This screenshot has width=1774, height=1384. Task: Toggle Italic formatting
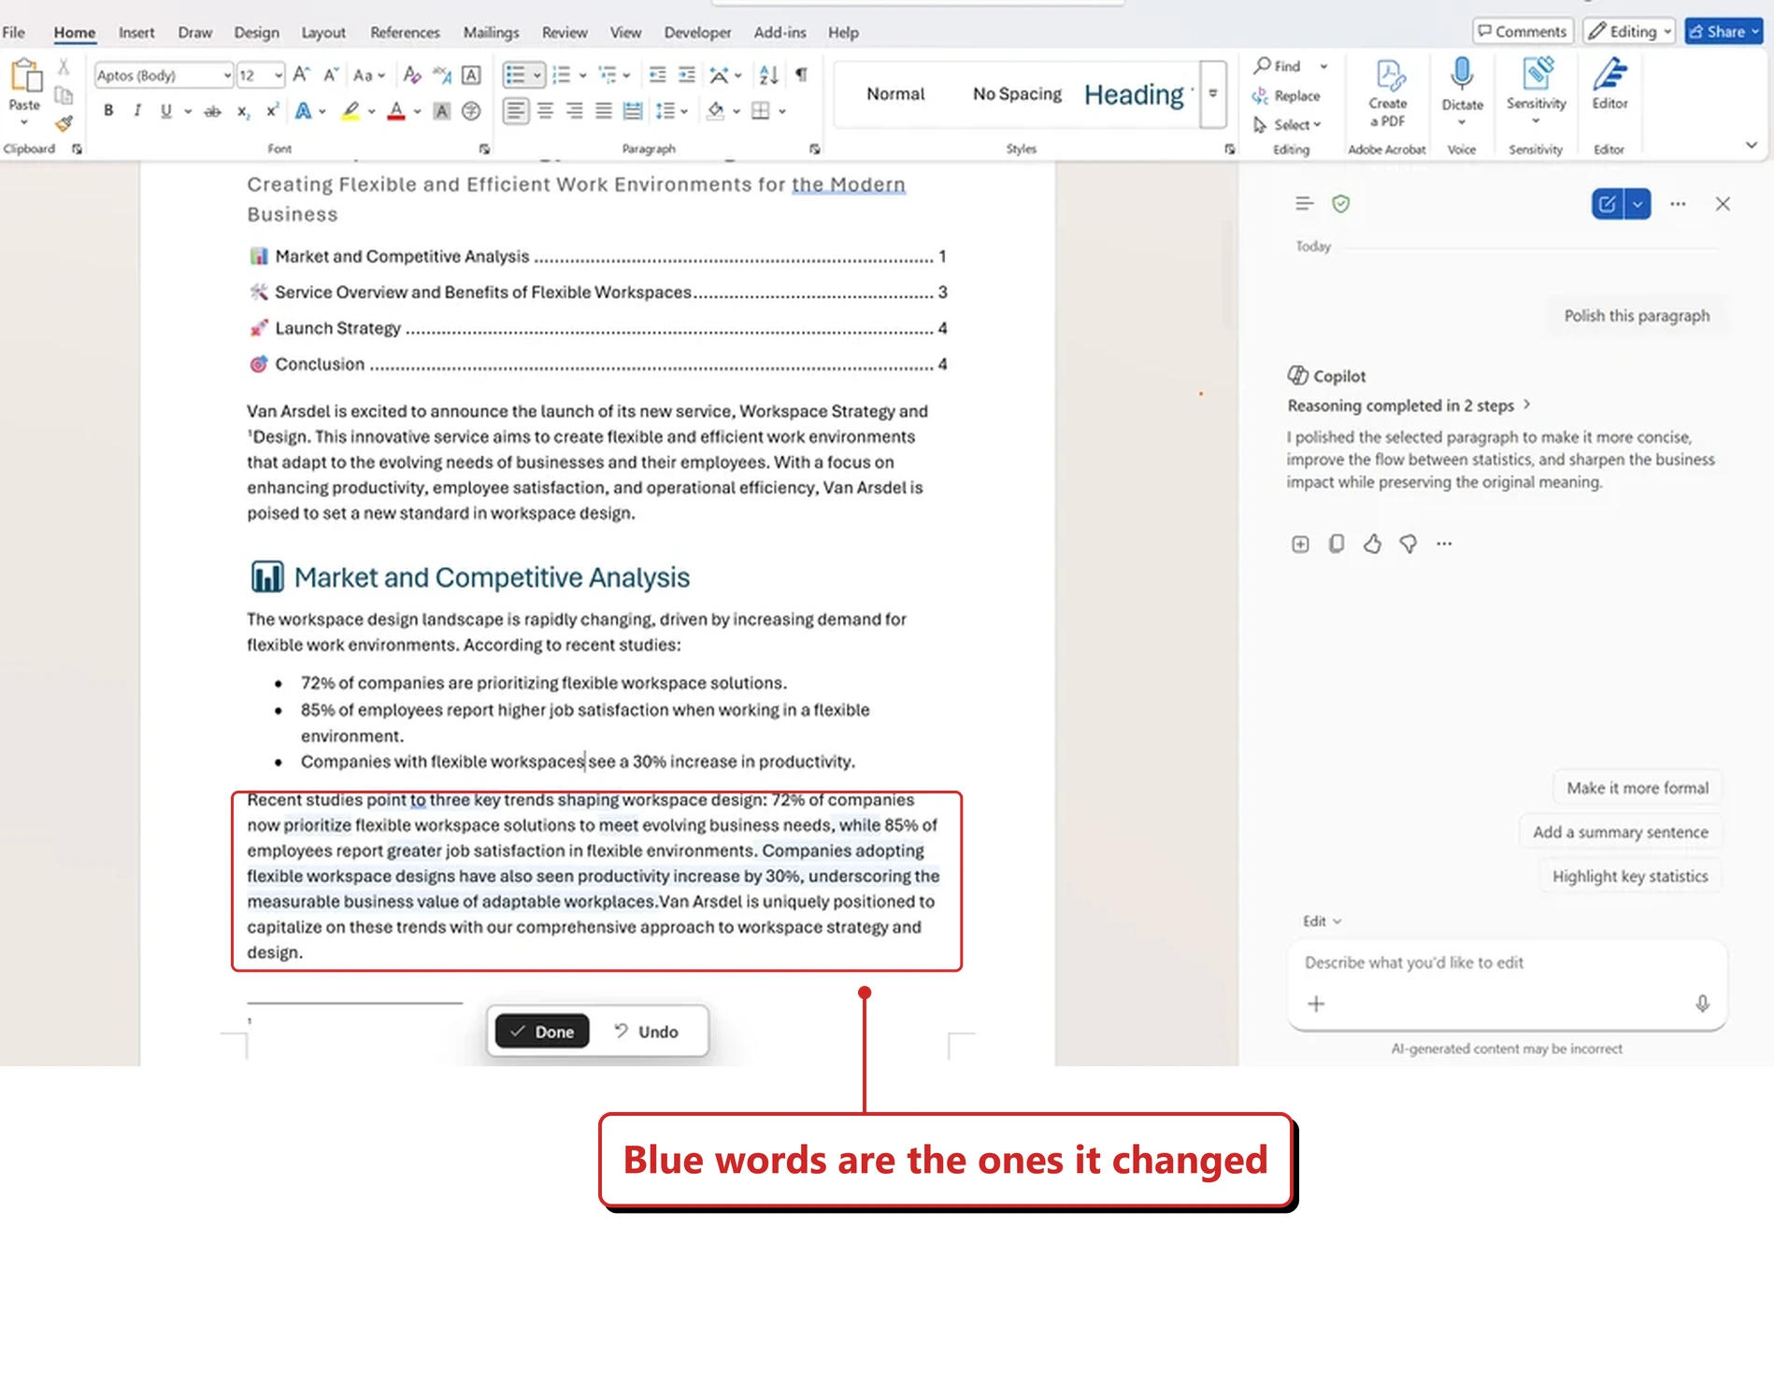pyautogui.click(x=137, y=110)
